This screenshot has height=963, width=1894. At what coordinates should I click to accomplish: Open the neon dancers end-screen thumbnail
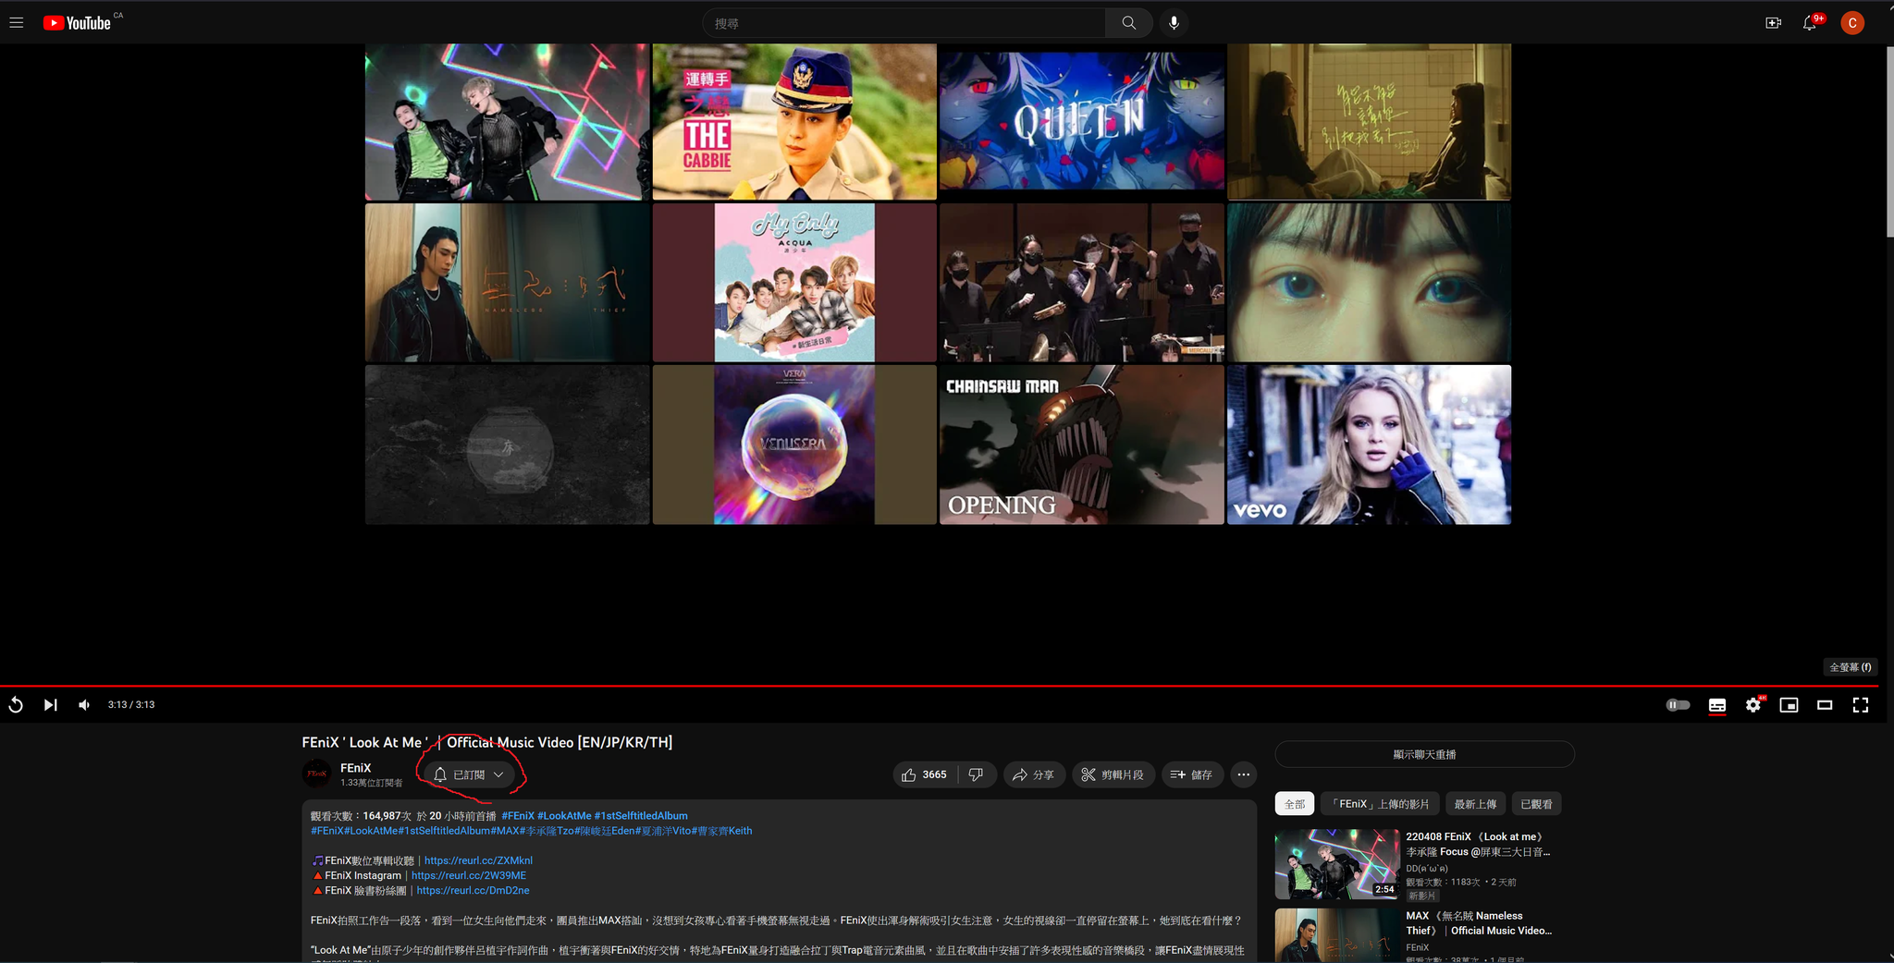click(x=507, y=121)
